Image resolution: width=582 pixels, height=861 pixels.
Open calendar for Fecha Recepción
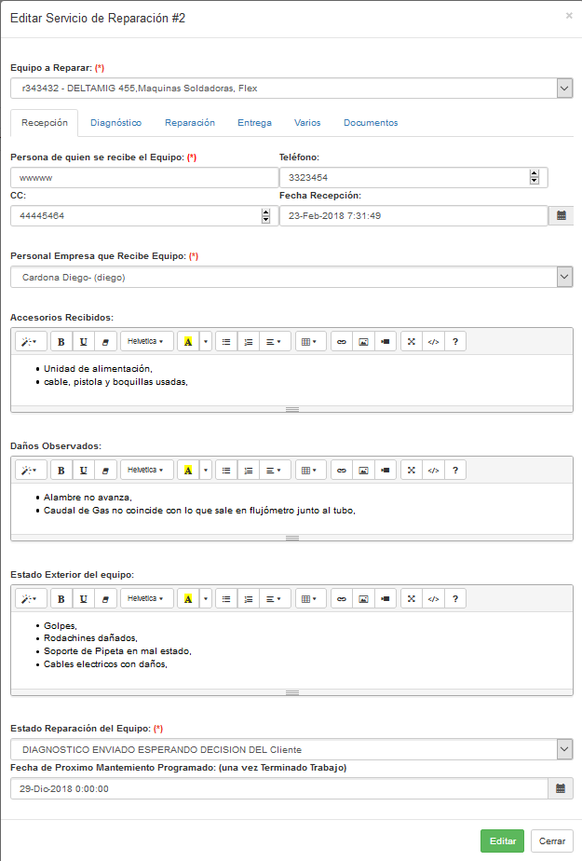[562, 215]
